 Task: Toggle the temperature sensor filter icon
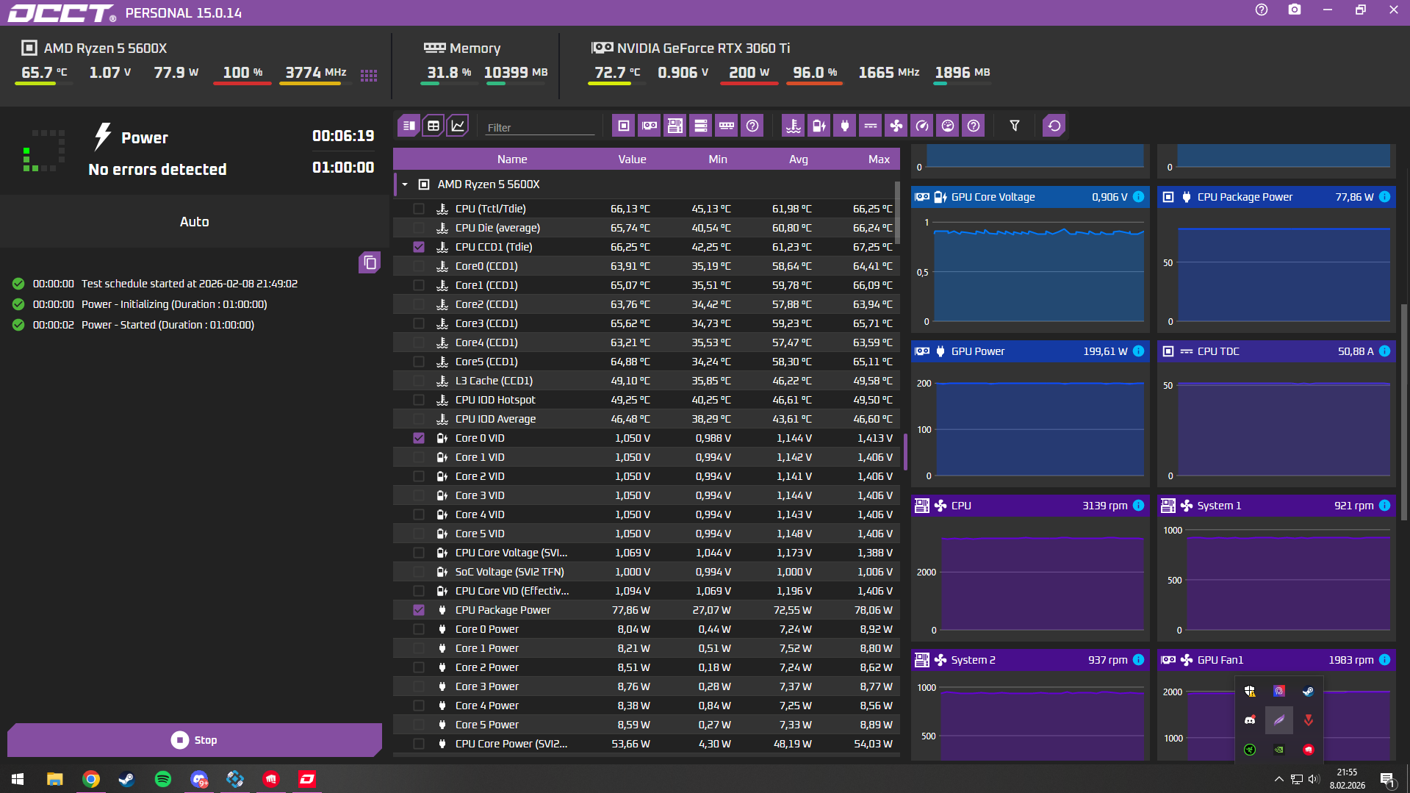coord(794,126)
